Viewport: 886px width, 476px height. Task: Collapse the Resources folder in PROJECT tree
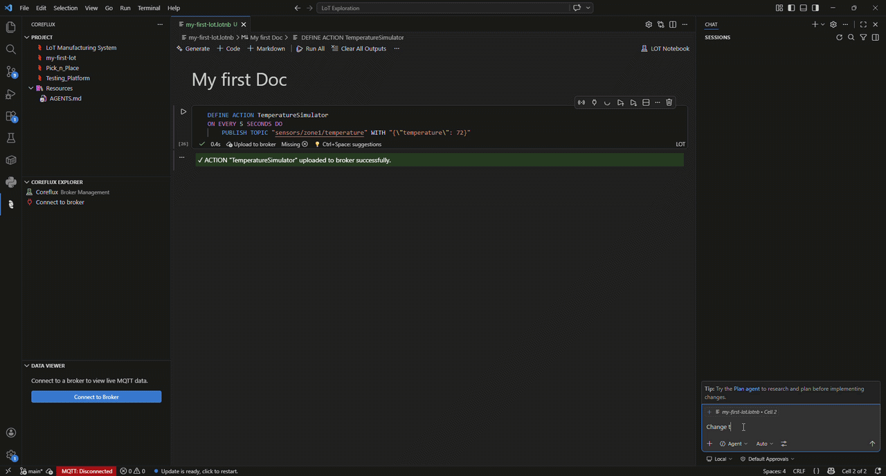[30, 88]
